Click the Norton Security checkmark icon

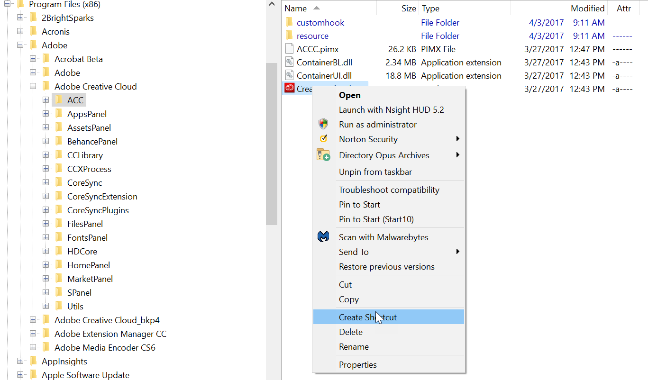[323, 139]
